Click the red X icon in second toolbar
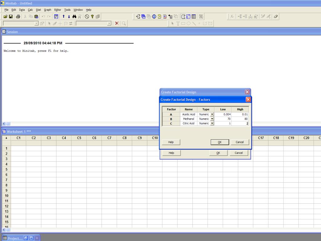The width and height of the screenshot is (321, 241). 117,23
